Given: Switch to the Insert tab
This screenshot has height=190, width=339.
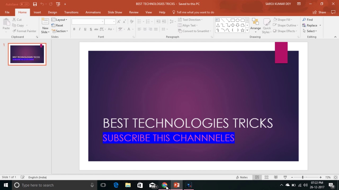Looking at the screenshot, I should click(x=37, y=12).
